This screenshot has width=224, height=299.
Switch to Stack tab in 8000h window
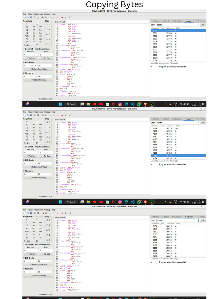(x=166, y=21)
